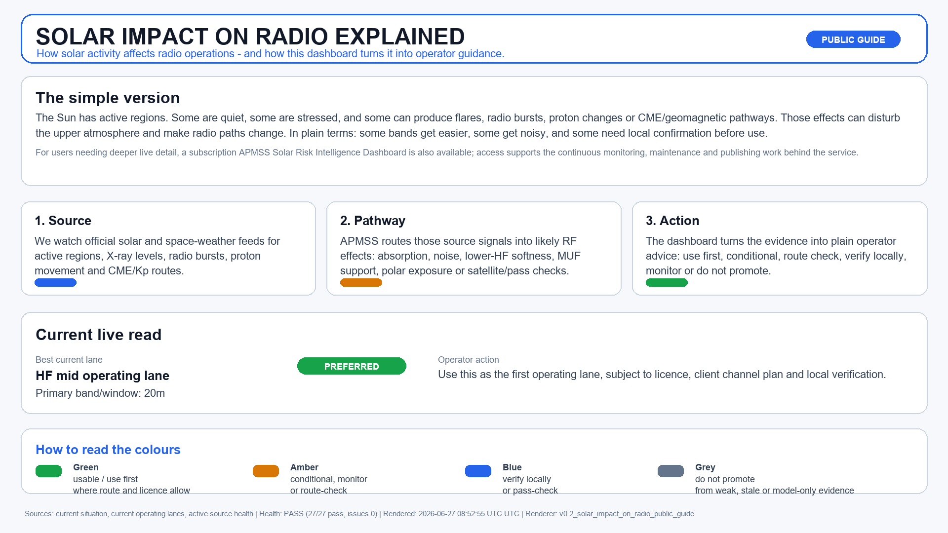Select the Green legend swatch

click(x=48, y=471)
